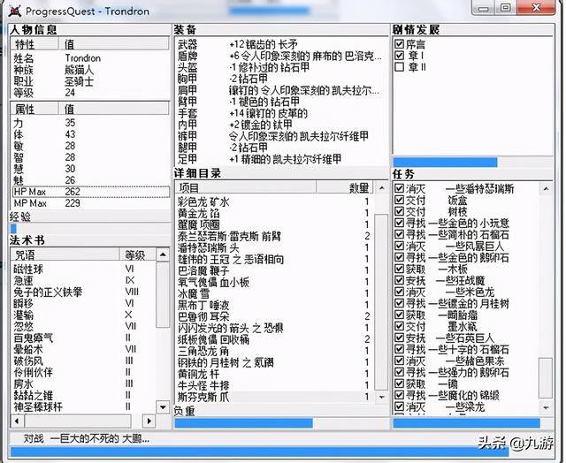Select the 彩色龙 矿水 inventory item
The image size is (566, 463).
click(275, 201)
